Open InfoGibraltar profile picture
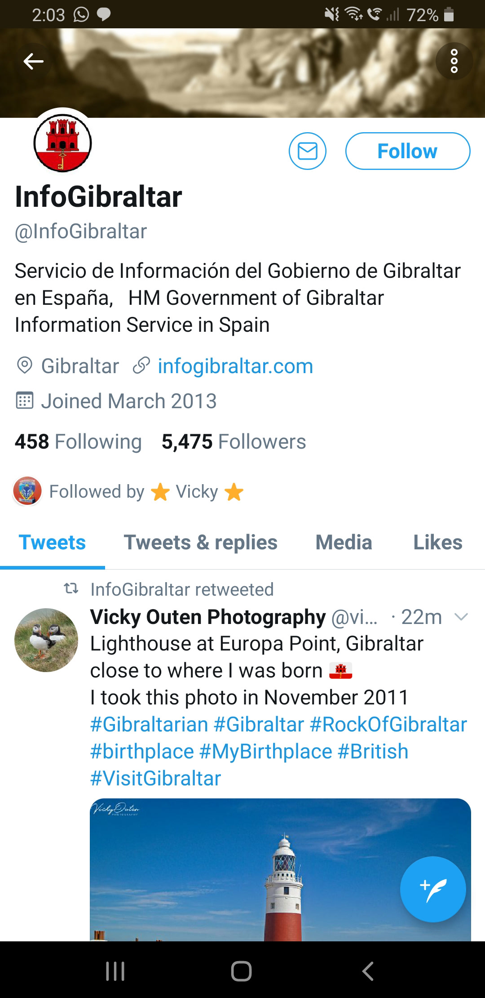485x998 pixels. (62, 143)
